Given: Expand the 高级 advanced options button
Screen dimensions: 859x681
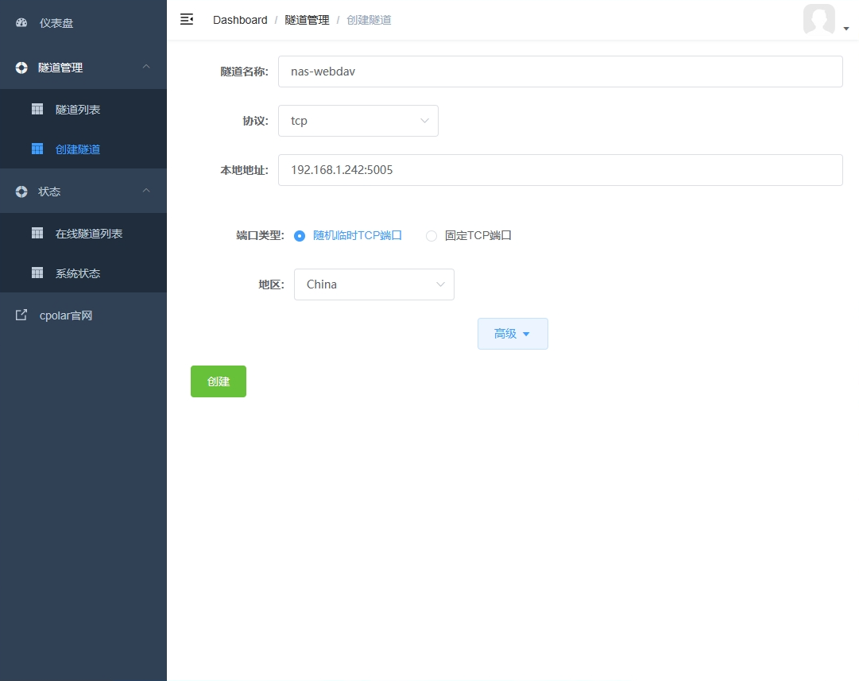Looking at the screenshot, I should click(x=513, y=334).
